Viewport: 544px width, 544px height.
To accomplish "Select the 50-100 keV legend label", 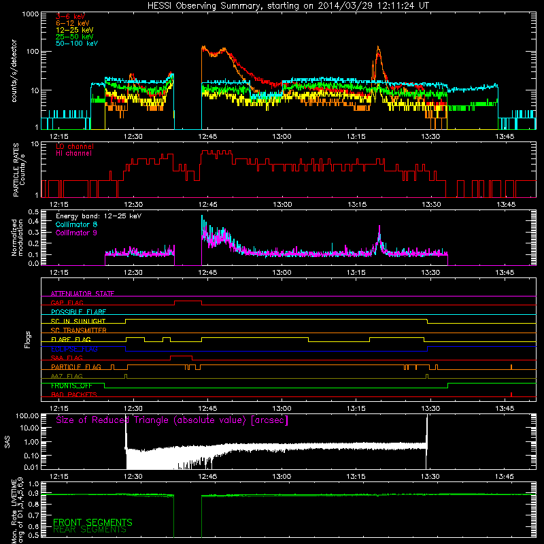I will point(77,44).
